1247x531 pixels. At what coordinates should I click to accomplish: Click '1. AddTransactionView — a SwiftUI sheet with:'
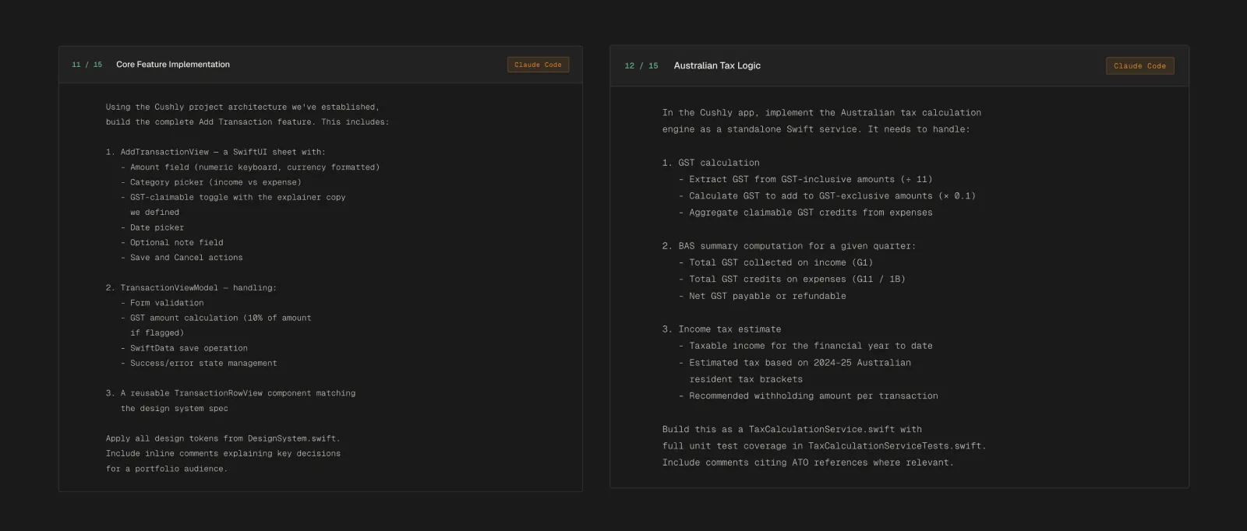pyautogui.click(x=216, y=152)
